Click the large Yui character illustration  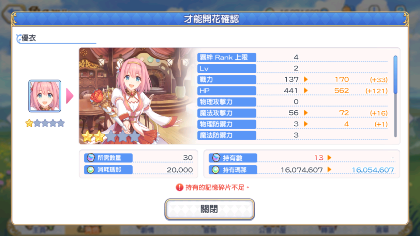click(x=137, y=96)
